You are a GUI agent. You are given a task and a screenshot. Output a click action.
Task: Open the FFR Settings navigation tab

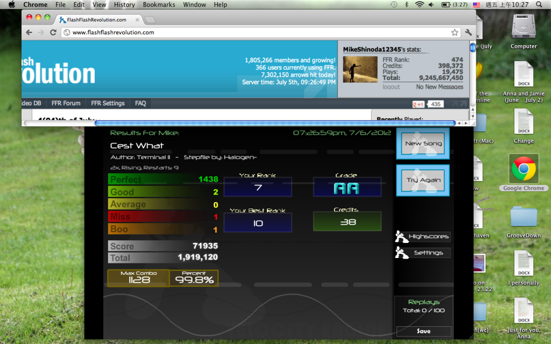pos(108,103)
